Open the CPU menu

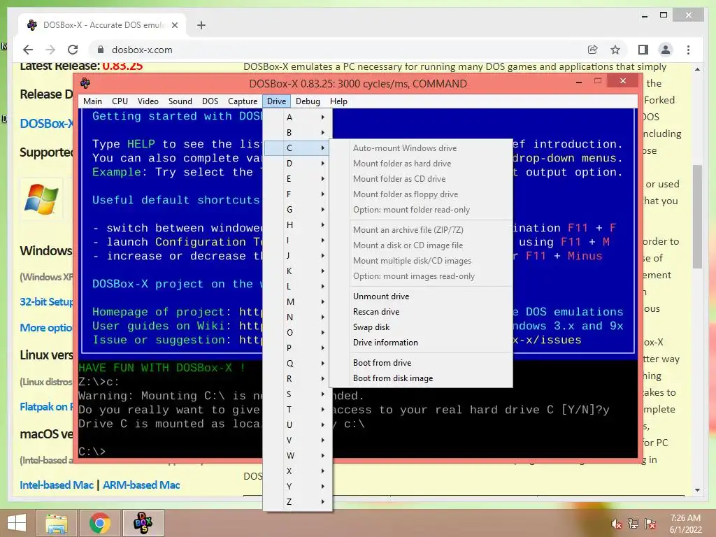[x=120, y=101]
